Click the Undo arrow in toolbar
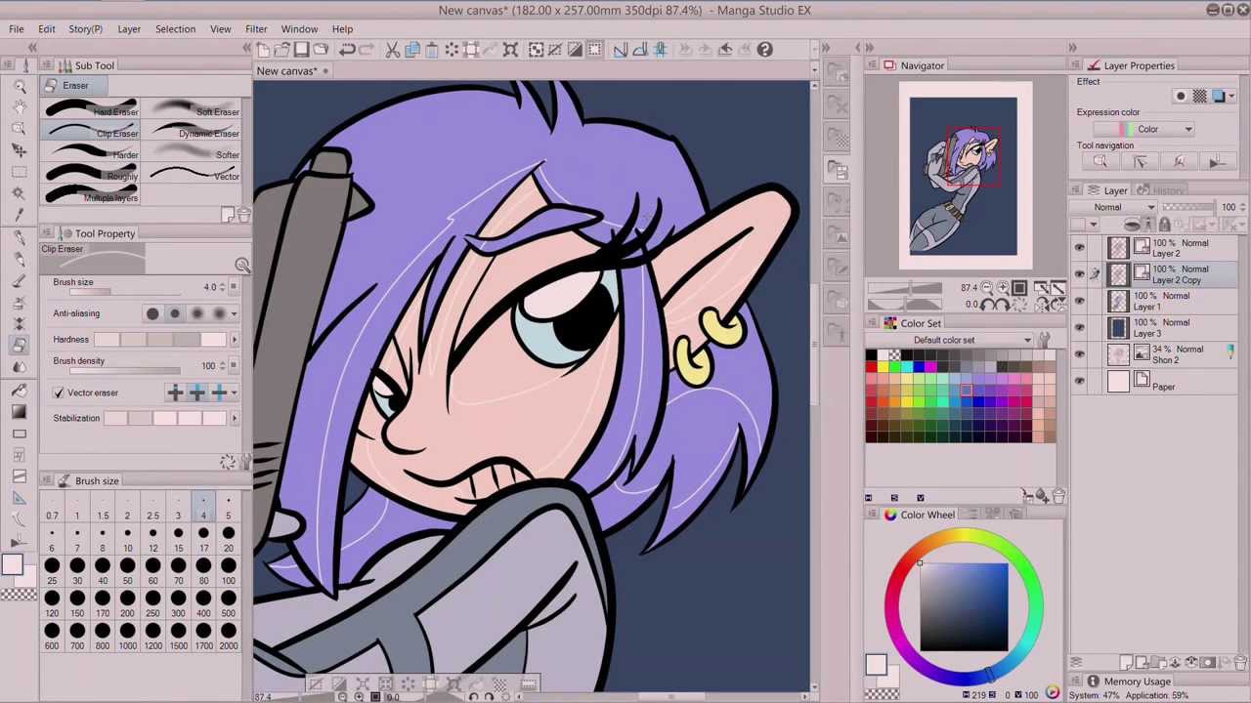This screenshot has height=703, width=1251. [346, 49]
